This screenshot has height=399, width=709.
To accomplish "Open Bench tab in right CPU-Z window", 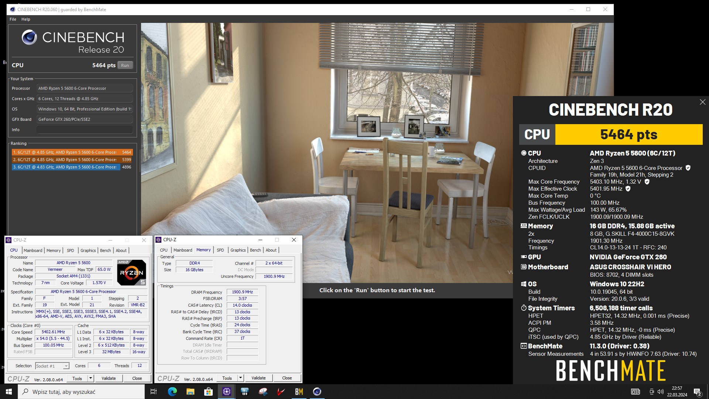I will coord(256,250).
